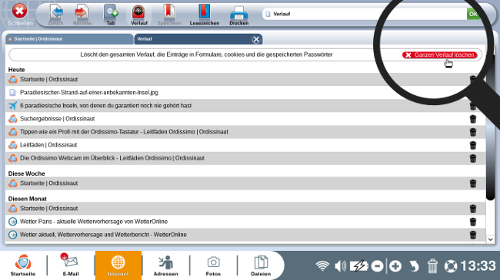
Task: Open a new Tab using the toolbar
Action: 111,15
